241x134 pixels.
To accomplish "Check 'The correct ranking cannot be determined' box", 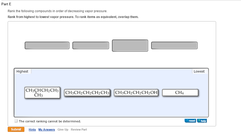I will point(16,121).
